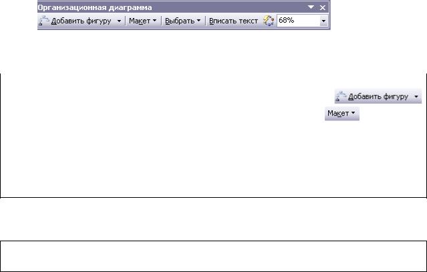Click the standalone Макет button inside the frame
The height and width of the screenshot is (272, 427).
[342, 113]
